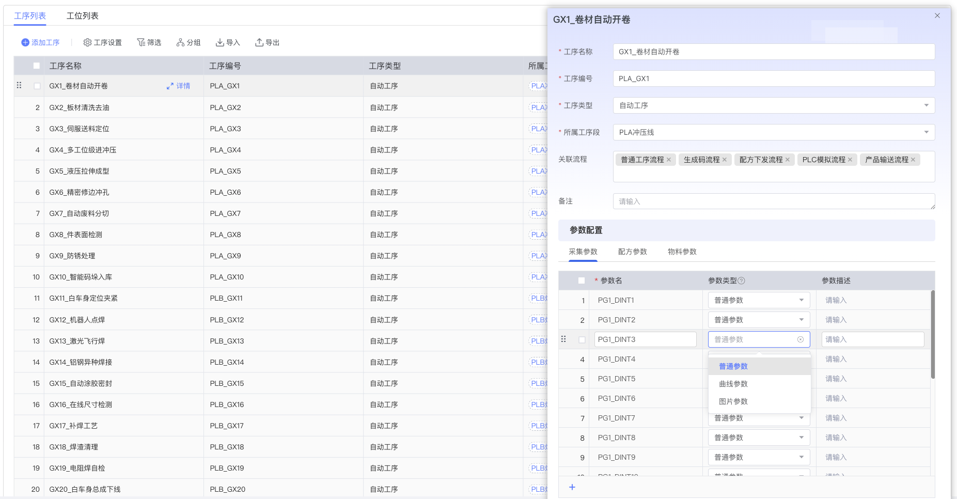Screen dimensions: 957x499
Task: Click help icon beside 参数类型 header
Action: (742, 280)
